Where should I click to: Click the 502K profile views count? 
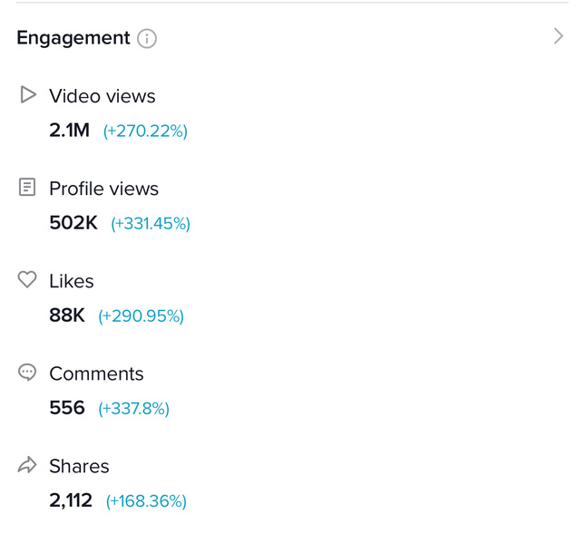73,223
